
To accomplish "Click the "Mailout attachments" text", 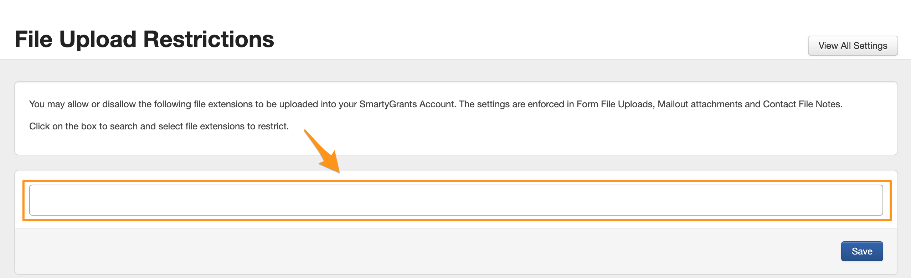I will [x=700, y=104].
